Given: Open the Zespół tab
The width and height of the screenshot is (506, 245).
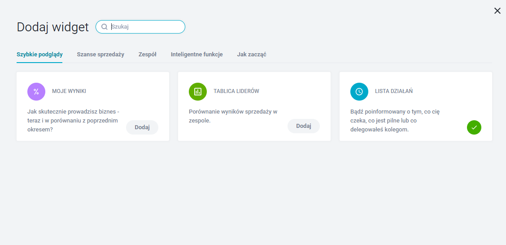Looking at the screenshot, I should [147, 55].
